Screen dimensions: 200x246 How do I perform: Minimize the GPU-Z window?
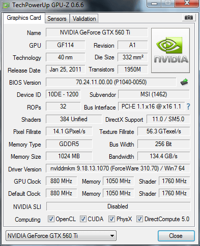154,4
